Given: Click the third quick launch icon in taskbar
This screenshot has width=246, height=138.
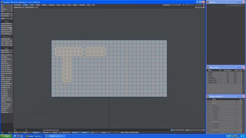Looking at the screenshot, I should [x=21, y=136].
